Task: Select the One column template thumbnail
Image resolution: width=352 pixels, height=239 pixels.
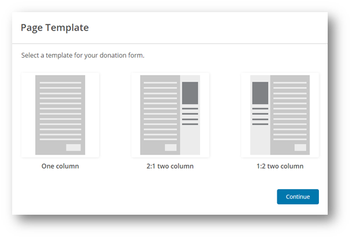Action: [x=60, y=115]
